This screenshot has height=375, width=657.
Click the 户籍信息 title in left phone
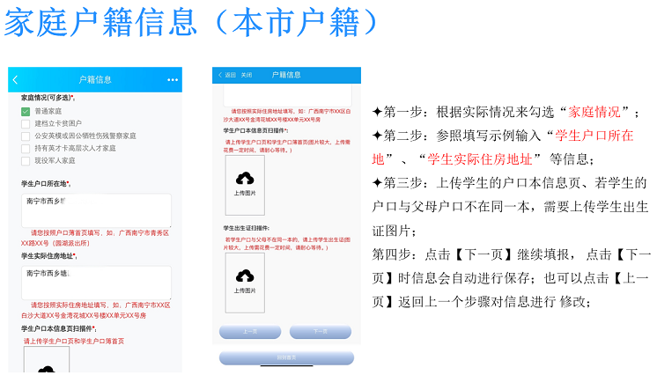[x=95, y=80]
